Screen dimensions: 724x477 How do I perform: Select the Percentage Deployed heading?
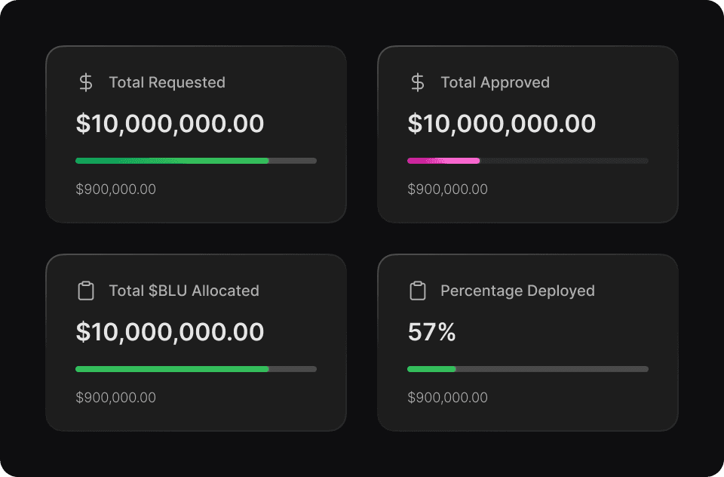point(517,291)
